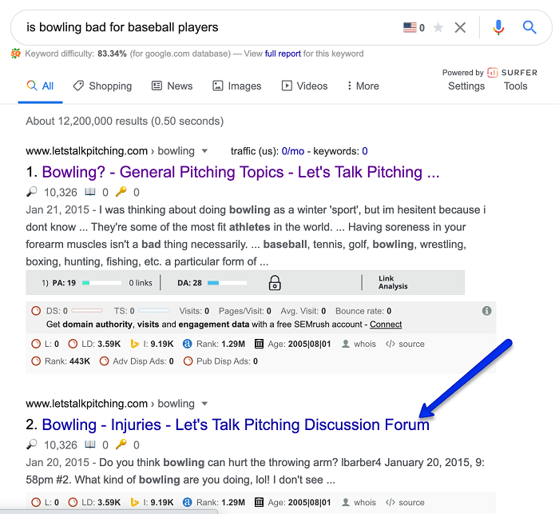Click the key icon under first result
This screenshot has height=514, width=559.
(x=121, y=192)
